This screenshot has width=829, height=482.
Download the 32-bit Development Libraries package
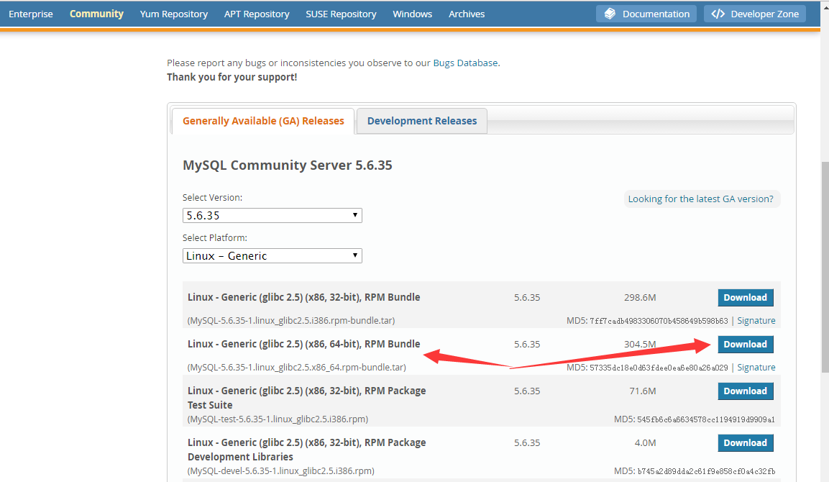tap(746, 443)
